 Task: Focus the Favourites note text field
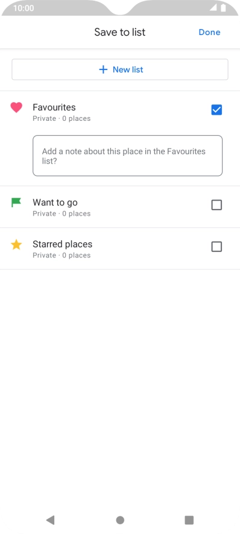click(127, 156)
